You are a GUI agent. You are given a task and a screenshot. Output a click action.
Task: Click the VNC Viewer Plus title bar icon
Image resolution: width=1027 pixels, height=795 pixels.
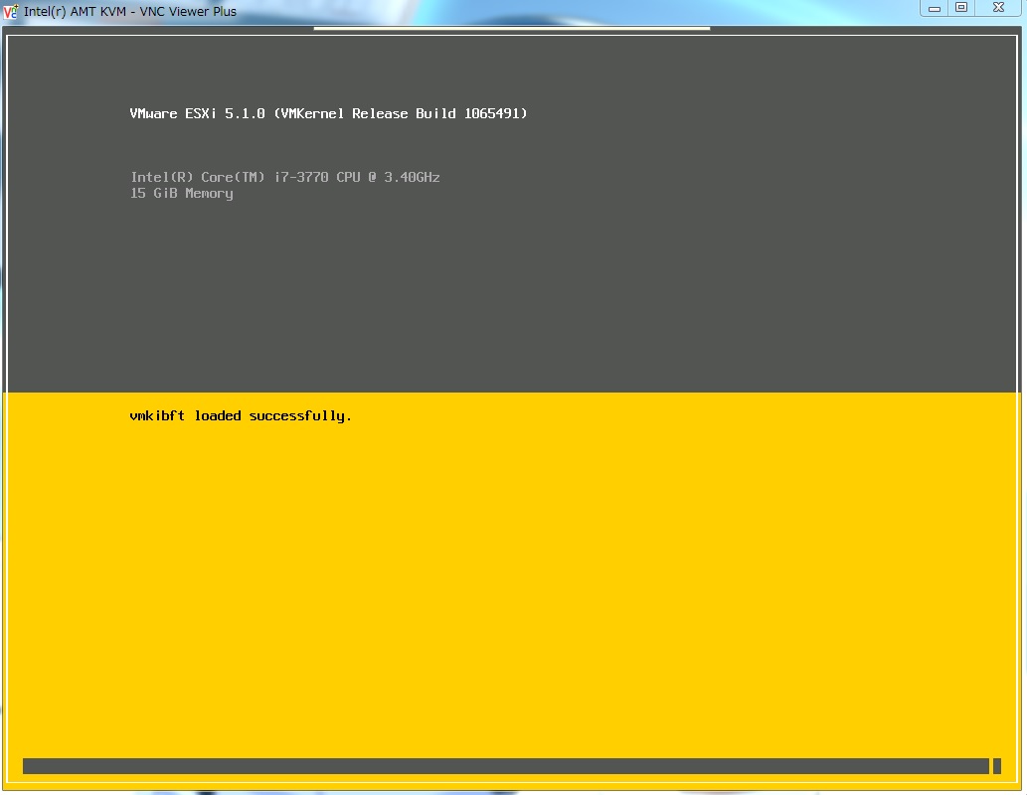point(11,11)
